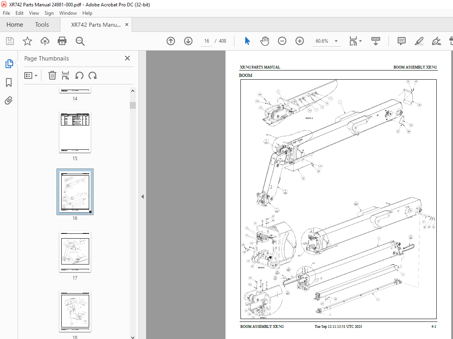Open the Bookmarks panel
Image resolution: width=453 pixels, height=339 pixels.
(x=9, y=82)
